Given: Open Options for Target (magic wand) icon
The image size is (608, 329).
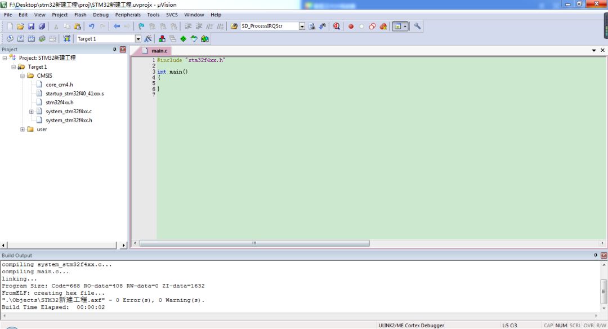Looking at the screenshot, I should [148, 39].
